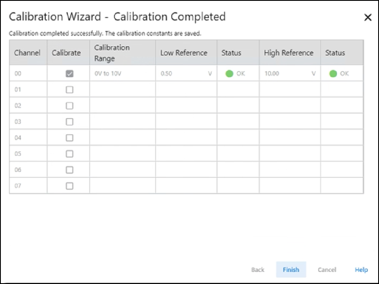Click High Reference 10.00 input field
The width and height of the screenshot is (379, 284).
pyautogui.click(x=286, y=74)
